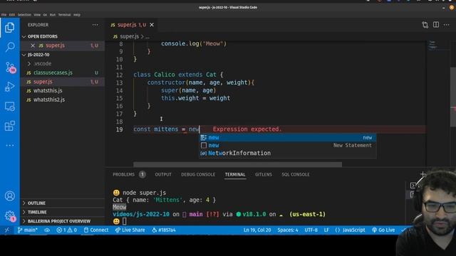
Task: Change language mode JavaScript
Action: coord(350,230)
